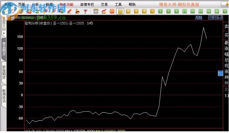Click the right arrow chart navigation icon

215,17
